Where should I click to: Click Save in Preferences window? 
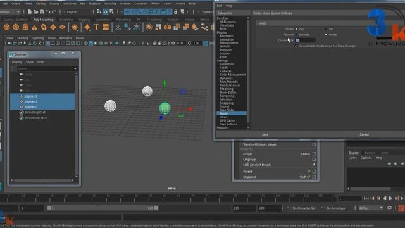[265, 134]
